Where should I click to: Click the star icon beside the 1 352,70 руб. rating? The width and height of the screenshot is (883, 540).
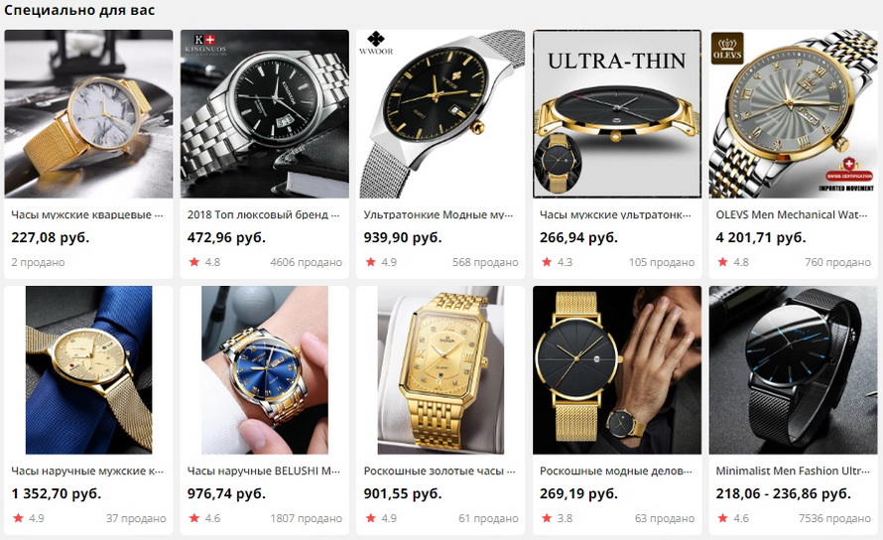click(18, 517)
